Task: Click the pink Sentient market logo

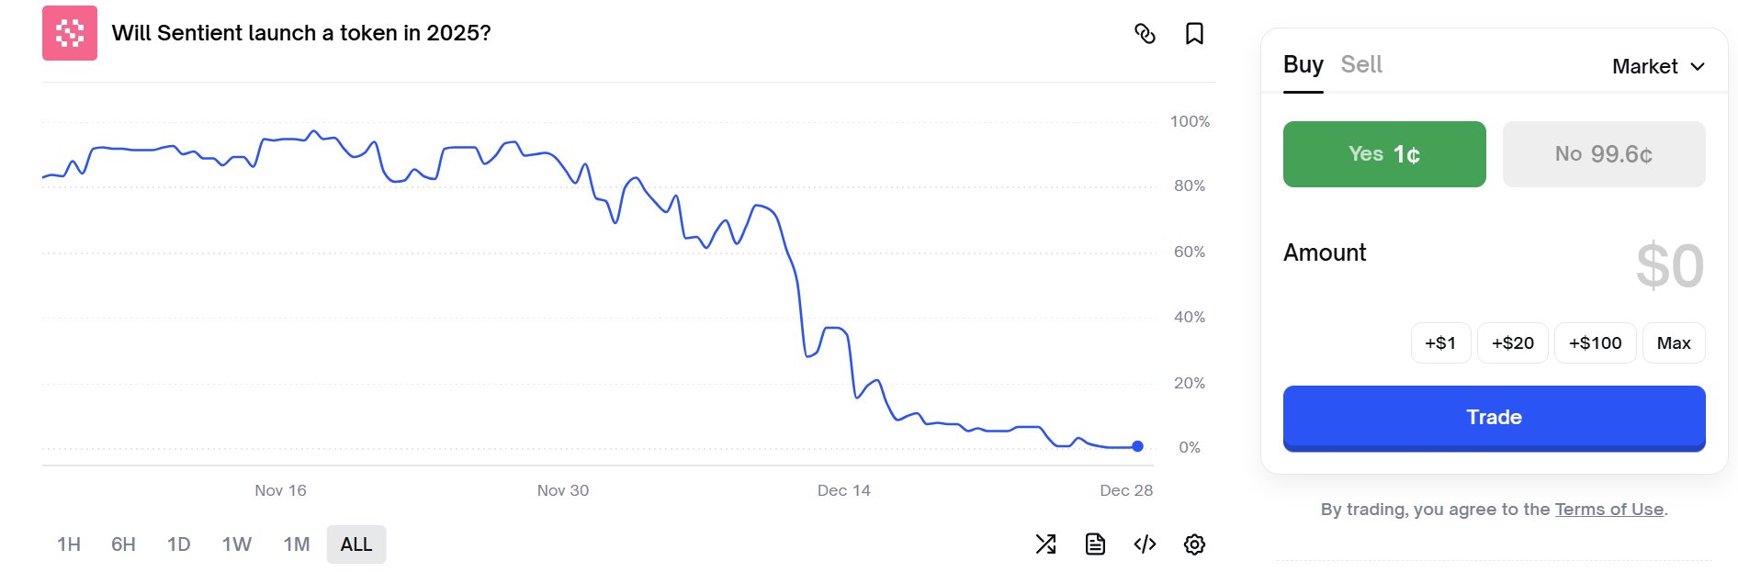Action: [70, 33]
